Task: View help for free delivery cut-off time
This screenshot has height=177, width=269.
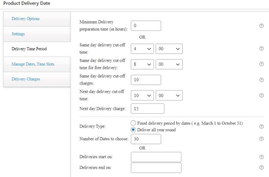Action: click(x=261, y=64)
